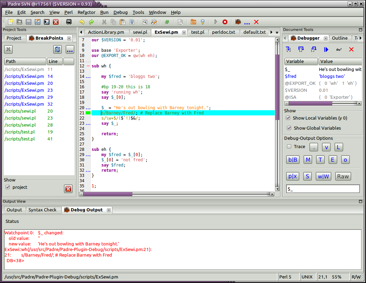The height and width of the screenshot is (283, 366).
Task: Click the clipboard Paste icon
Action: (x=122, y=22)
